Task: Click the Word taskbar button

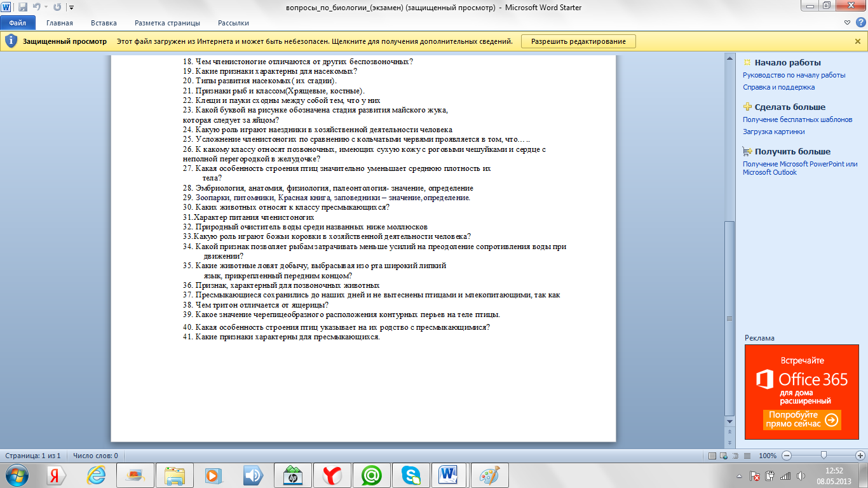Action: [450, 475]
